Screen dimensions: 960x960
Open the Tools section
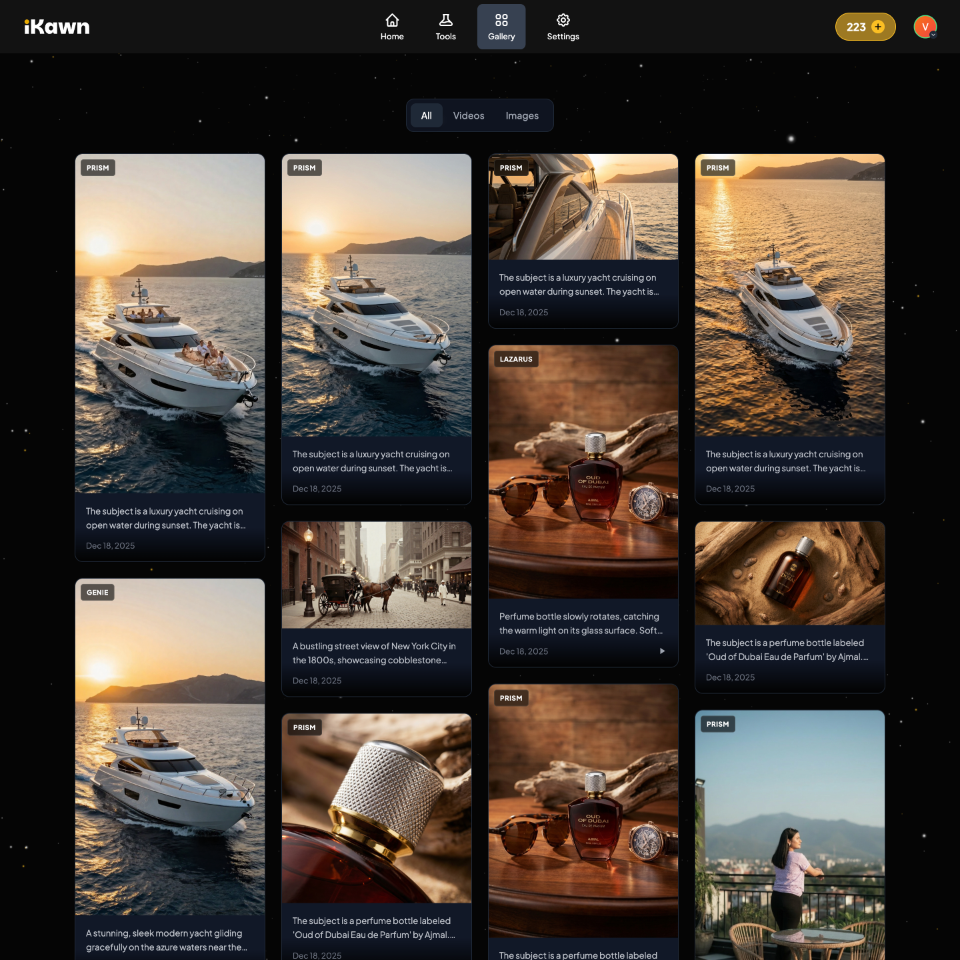coord(445,27)
